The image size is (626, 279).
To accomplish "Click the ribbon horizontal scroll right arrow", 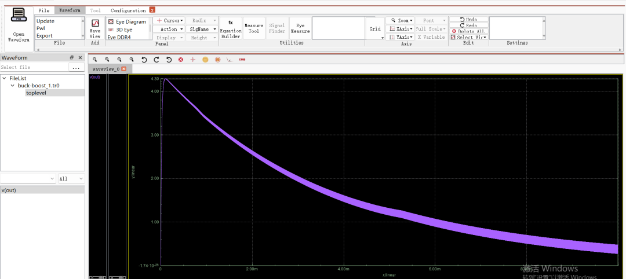I will pos(620,49).
